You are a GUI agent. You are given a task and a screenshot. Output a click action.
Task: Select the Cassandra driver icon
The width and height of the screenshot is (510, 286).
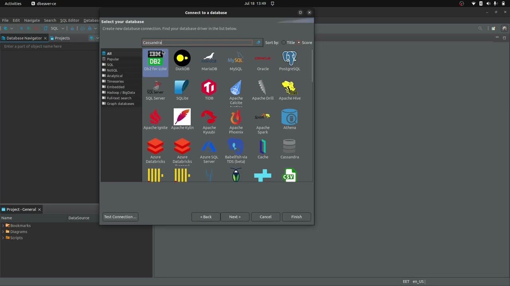(x=290, y=147)
